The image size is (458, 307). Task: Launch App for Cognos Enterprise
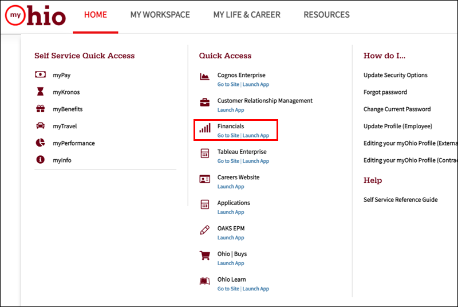click(x=255, y=84)
